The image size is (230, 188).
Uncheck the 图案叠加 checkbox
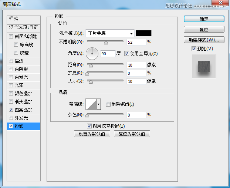point(11,110)
